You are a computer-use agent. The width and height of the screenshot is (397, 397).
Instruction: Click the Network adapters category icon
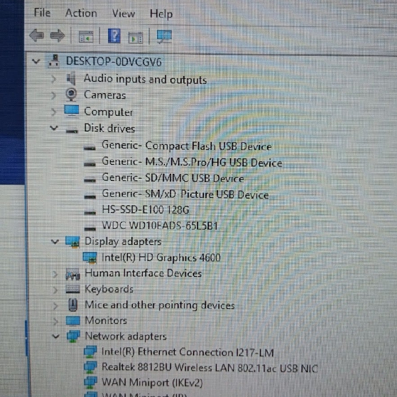(x=73, y=336)
